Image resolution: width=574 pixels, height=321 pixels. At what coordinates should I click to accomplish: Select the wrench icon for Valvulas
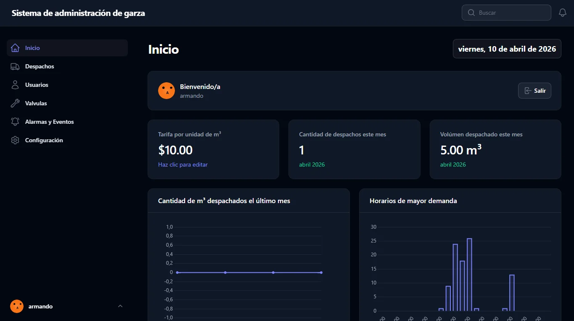click(x=15, y=103)
